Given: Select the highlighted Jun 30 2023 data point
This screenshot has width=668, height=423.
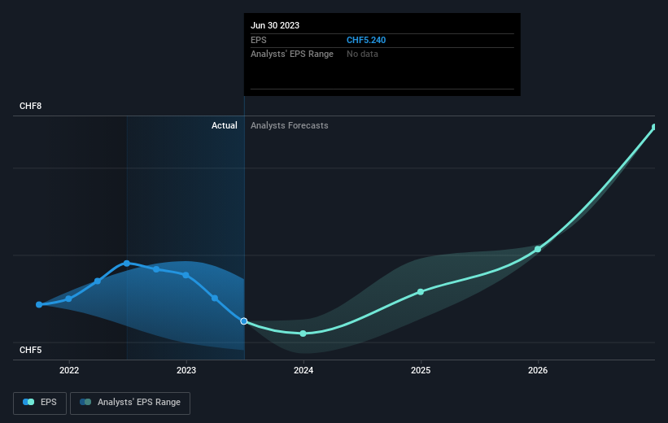Looking at the screenshot, I should pyautogui.click(x=243, y=321).
